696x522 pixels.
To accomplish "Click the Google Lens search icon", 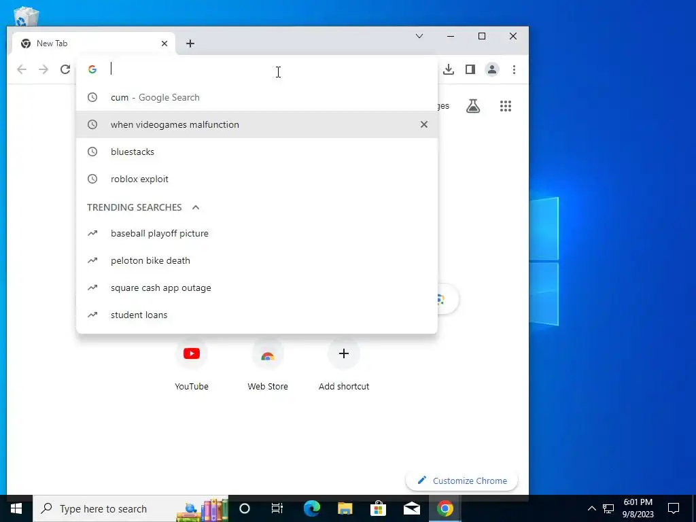I will click(440, 299).
